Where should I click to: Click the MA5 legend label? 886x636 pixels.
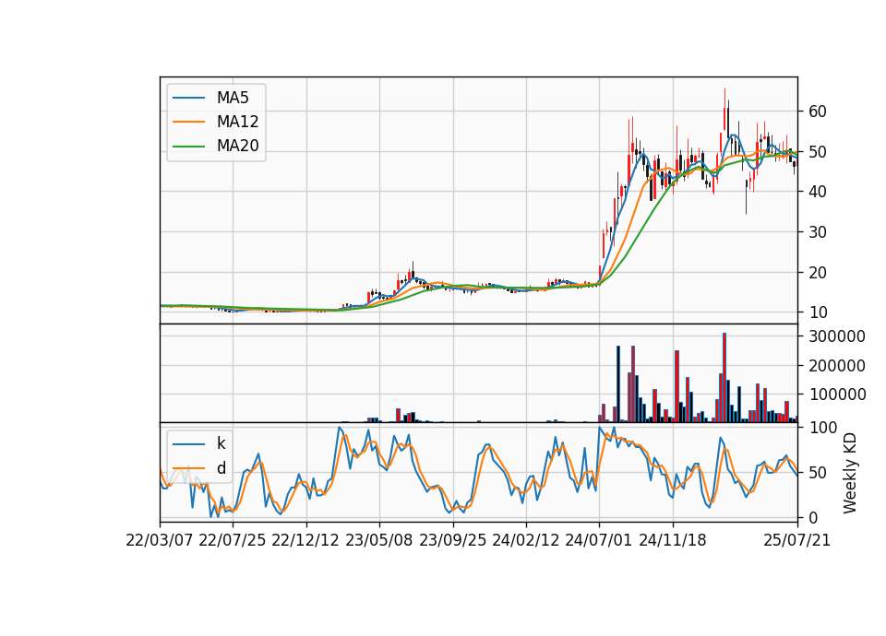[x=233, y=98]
